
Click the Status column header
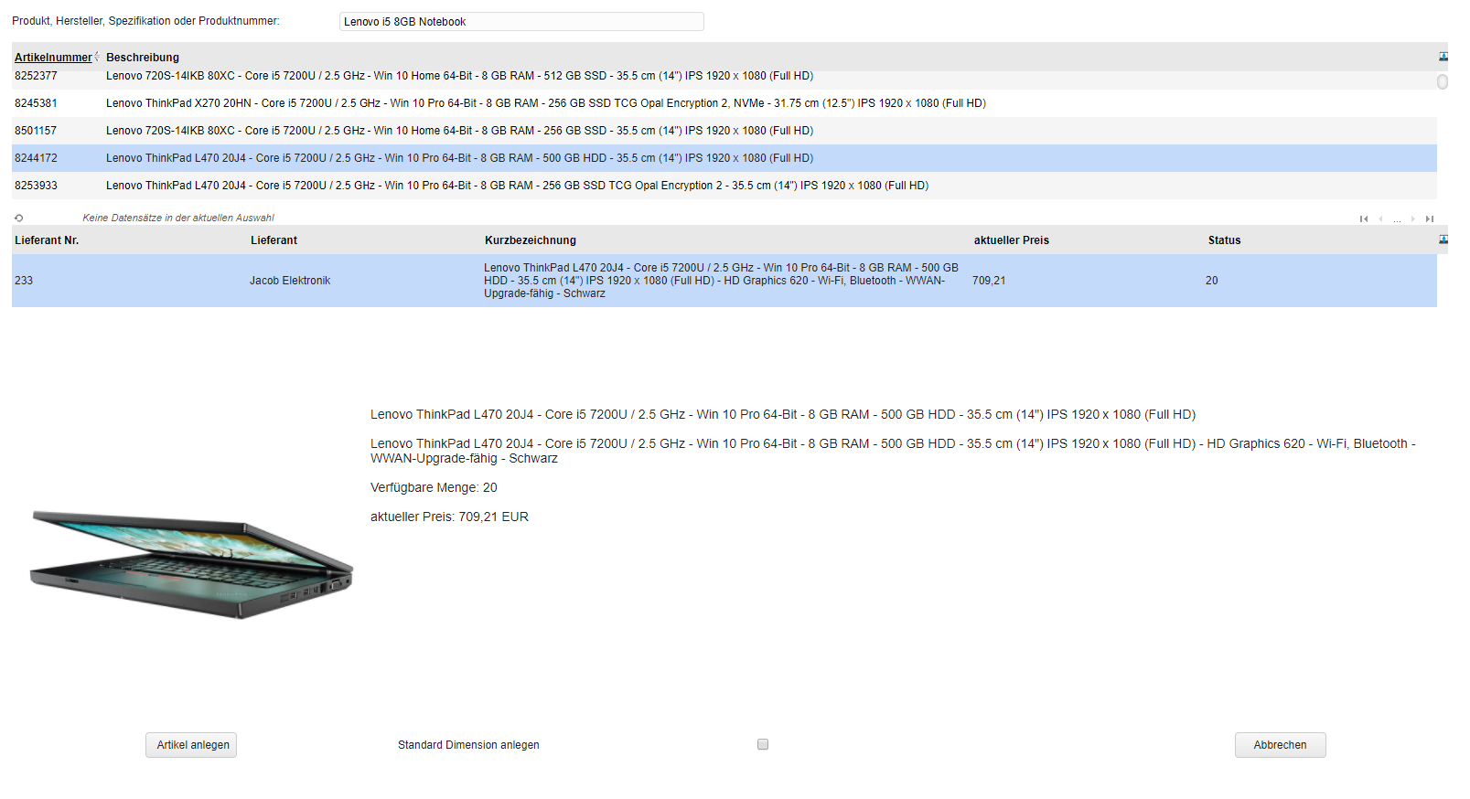(x=1224, y=240)
